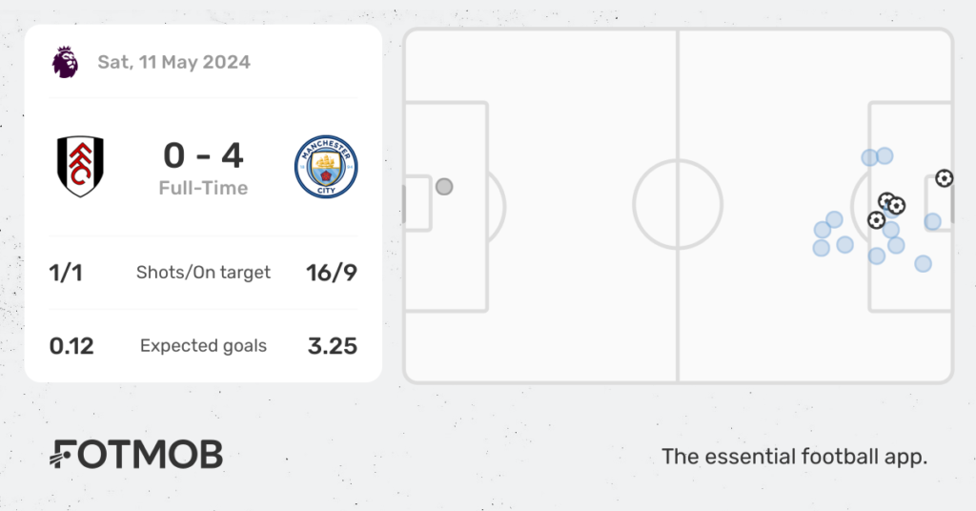Click Manchester City's 16/9 shots value
The image size is (976, 511).
(x=332, y=273)
